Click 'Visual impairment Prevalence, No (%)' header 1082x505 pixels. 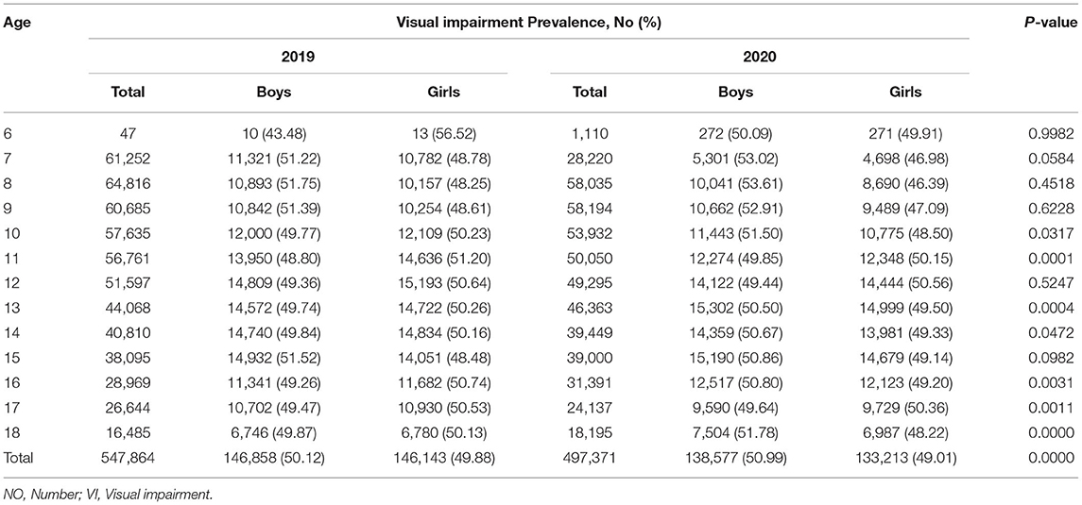tap(528, 24)
